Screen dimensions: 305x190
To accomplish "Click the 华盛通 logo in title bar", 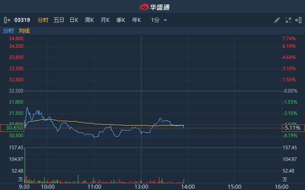I will pos(152,7).
